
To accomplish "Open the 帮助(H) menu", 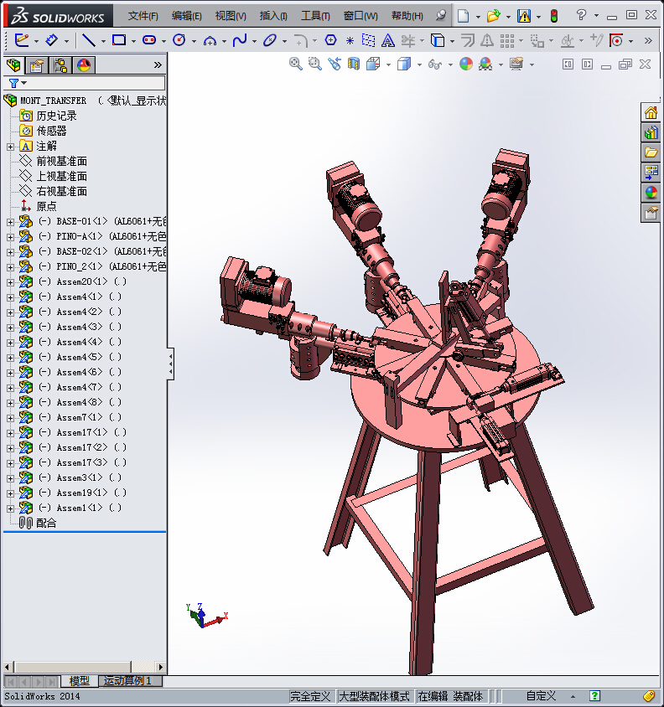I will [x=407, y=16].
